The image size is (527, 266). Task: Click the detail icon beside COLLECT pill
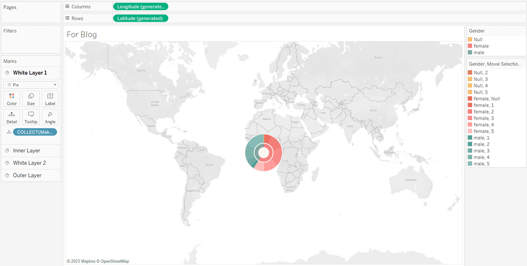click(x=8, y=132)
